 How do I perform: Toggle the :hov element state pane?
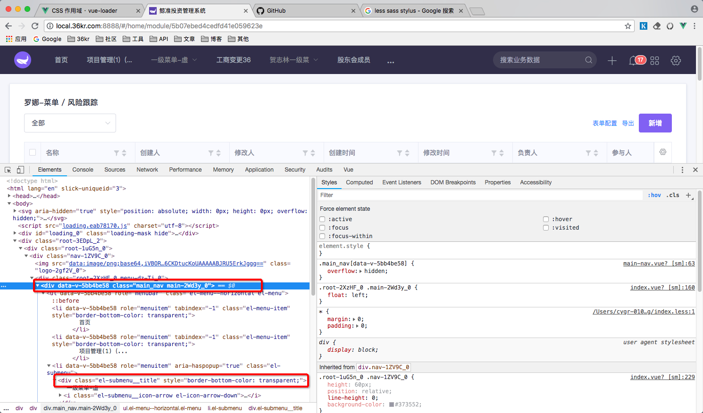point(654,195)
